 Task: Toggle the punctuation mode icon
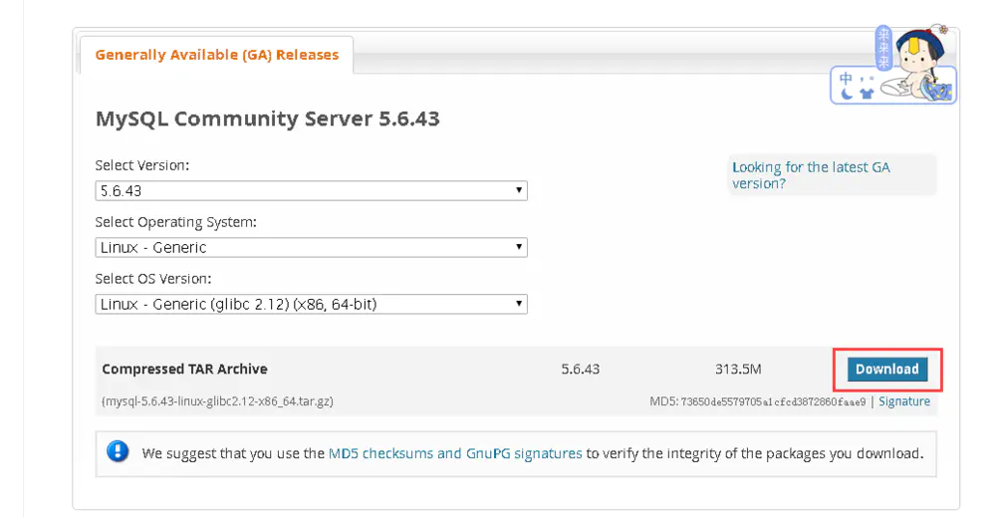click(867, 80)
